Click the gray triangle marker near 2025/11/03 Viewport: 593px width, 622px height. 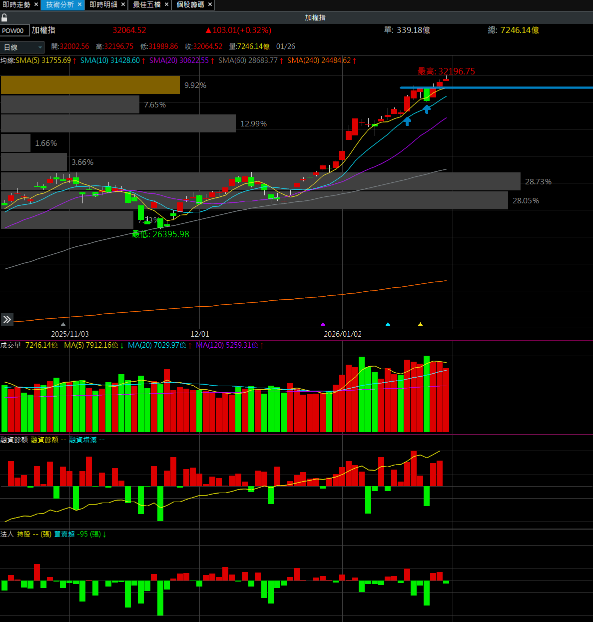pyautogui.click(x=63, y=325)
